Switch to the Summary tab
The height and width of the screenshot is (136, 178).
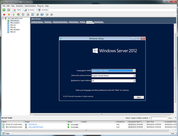pyautogui.click(x=48, y=22)
